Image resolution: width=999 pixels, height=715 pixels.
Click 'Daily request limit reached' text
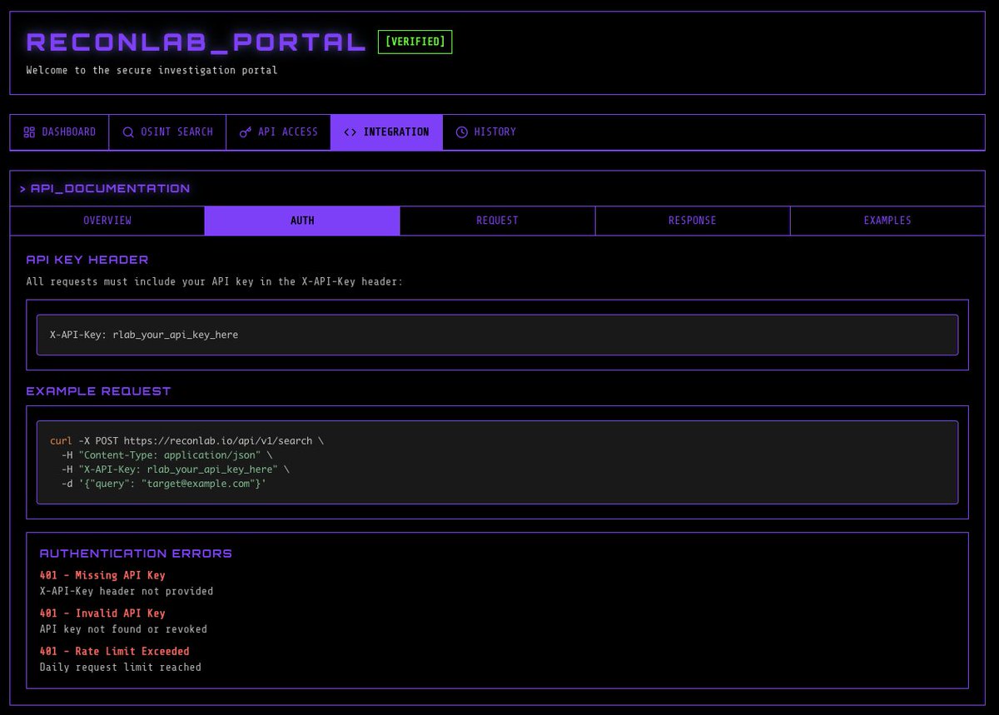121,668
